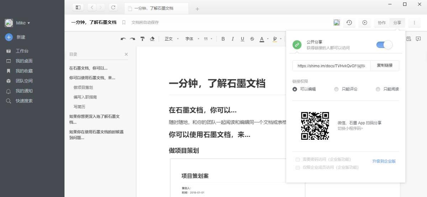Add a comment with the speech-plus icon
This screenshot has width=427, height=197.
click(418, 39)
